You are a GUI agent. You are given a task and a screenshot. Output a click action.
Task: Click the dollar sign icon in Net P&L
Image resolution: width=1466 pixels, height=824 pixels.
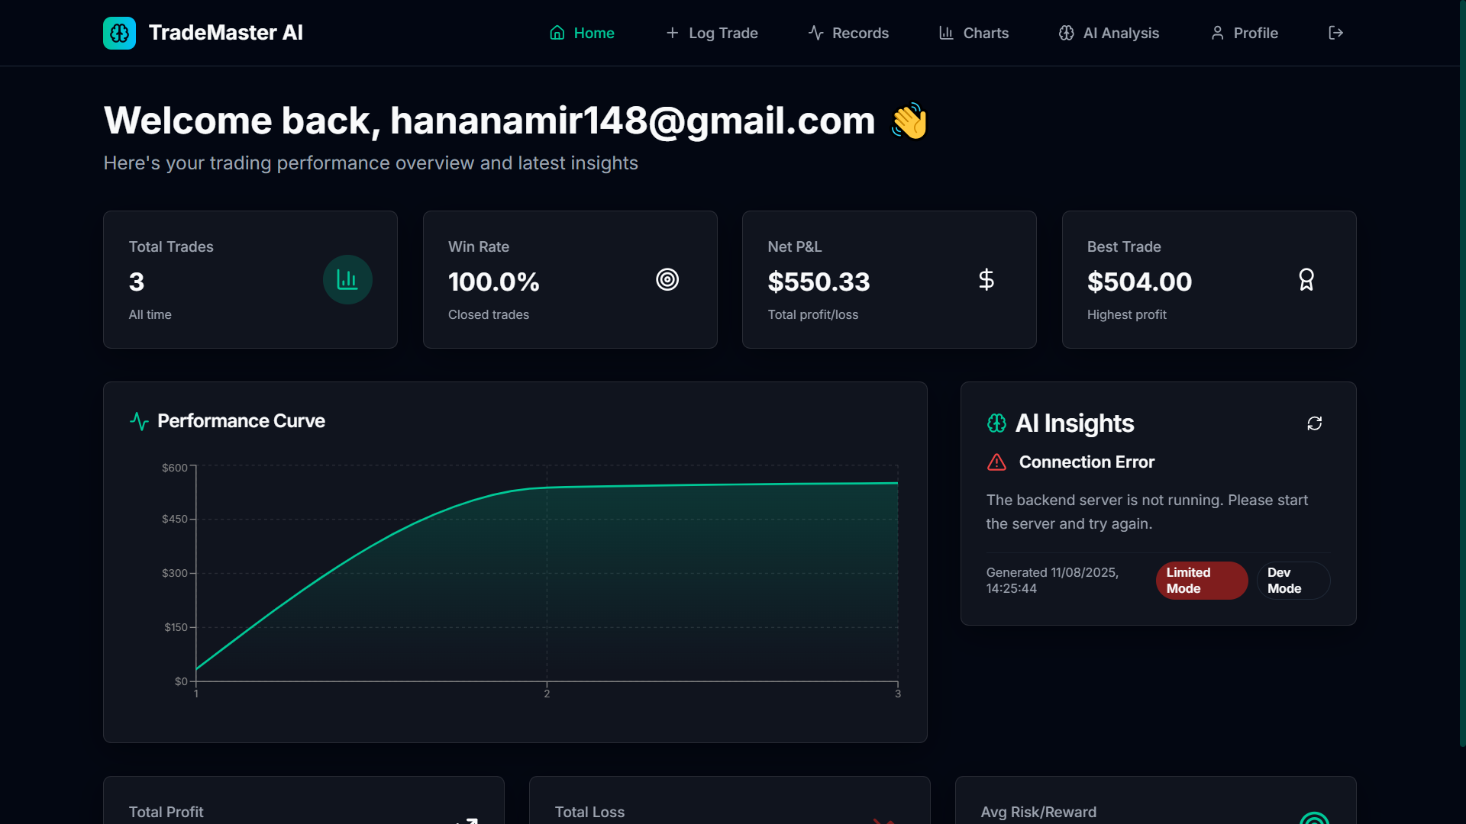point(986,280)
